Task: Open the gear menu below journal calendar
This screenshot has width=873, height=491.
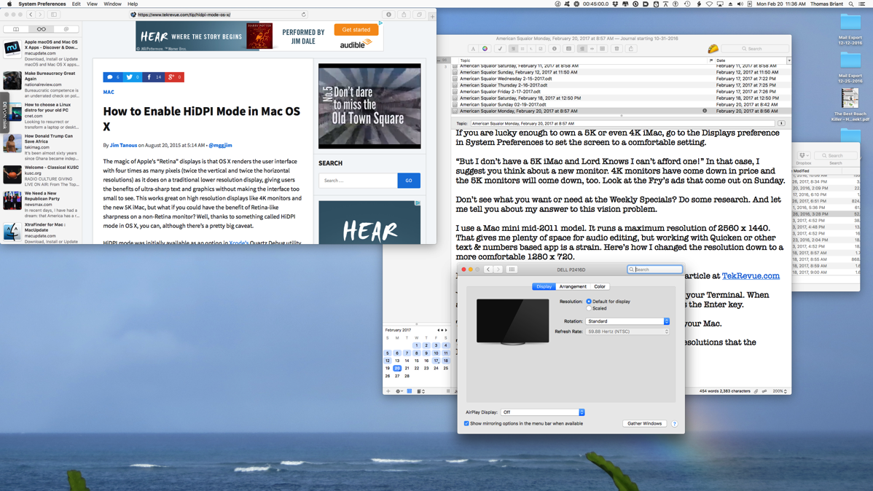Action: 399,391
